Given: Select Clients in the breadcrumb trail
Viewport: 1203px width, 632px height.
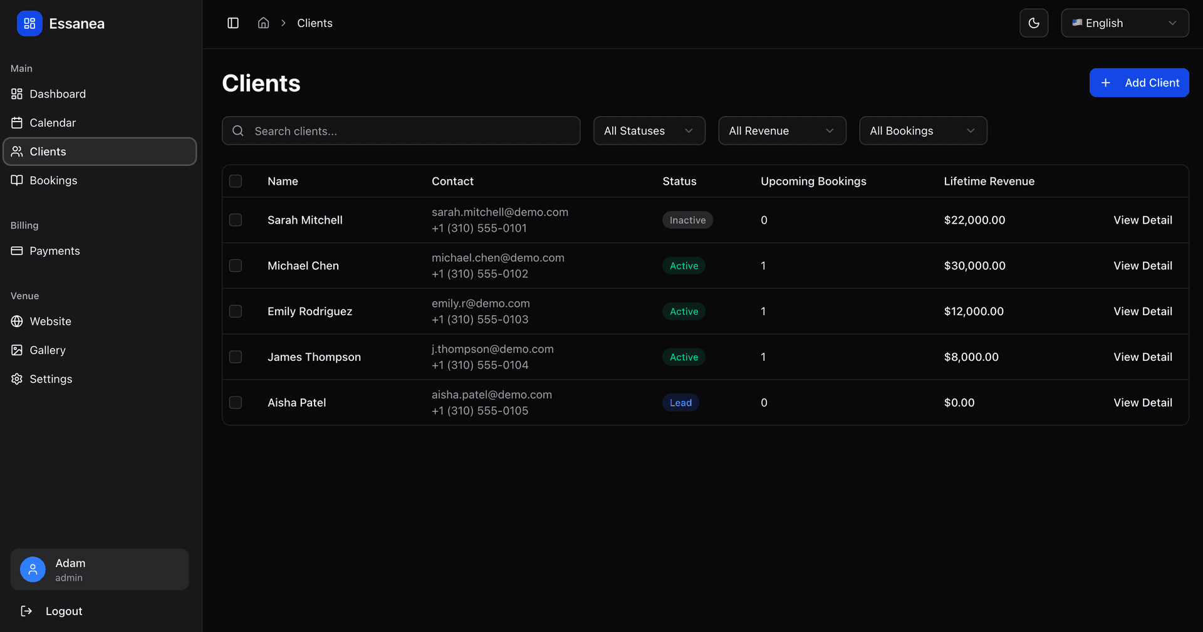Looking at the screenshot, I should [315, 23].
